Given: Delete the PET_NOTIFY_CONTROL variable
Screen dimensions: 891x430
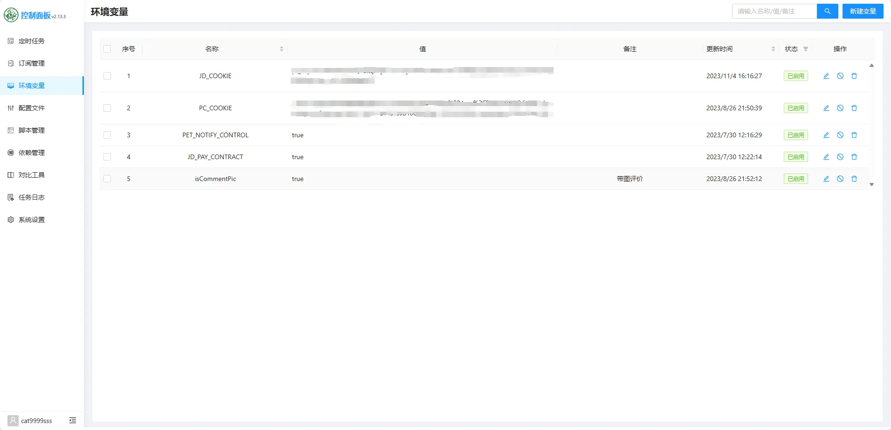Looking at the screenshot, I should tap(854, 135).
